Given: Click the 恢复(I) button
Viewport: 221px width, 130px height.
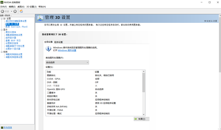Looking at the screenshot, I should [x=141, y=119].
